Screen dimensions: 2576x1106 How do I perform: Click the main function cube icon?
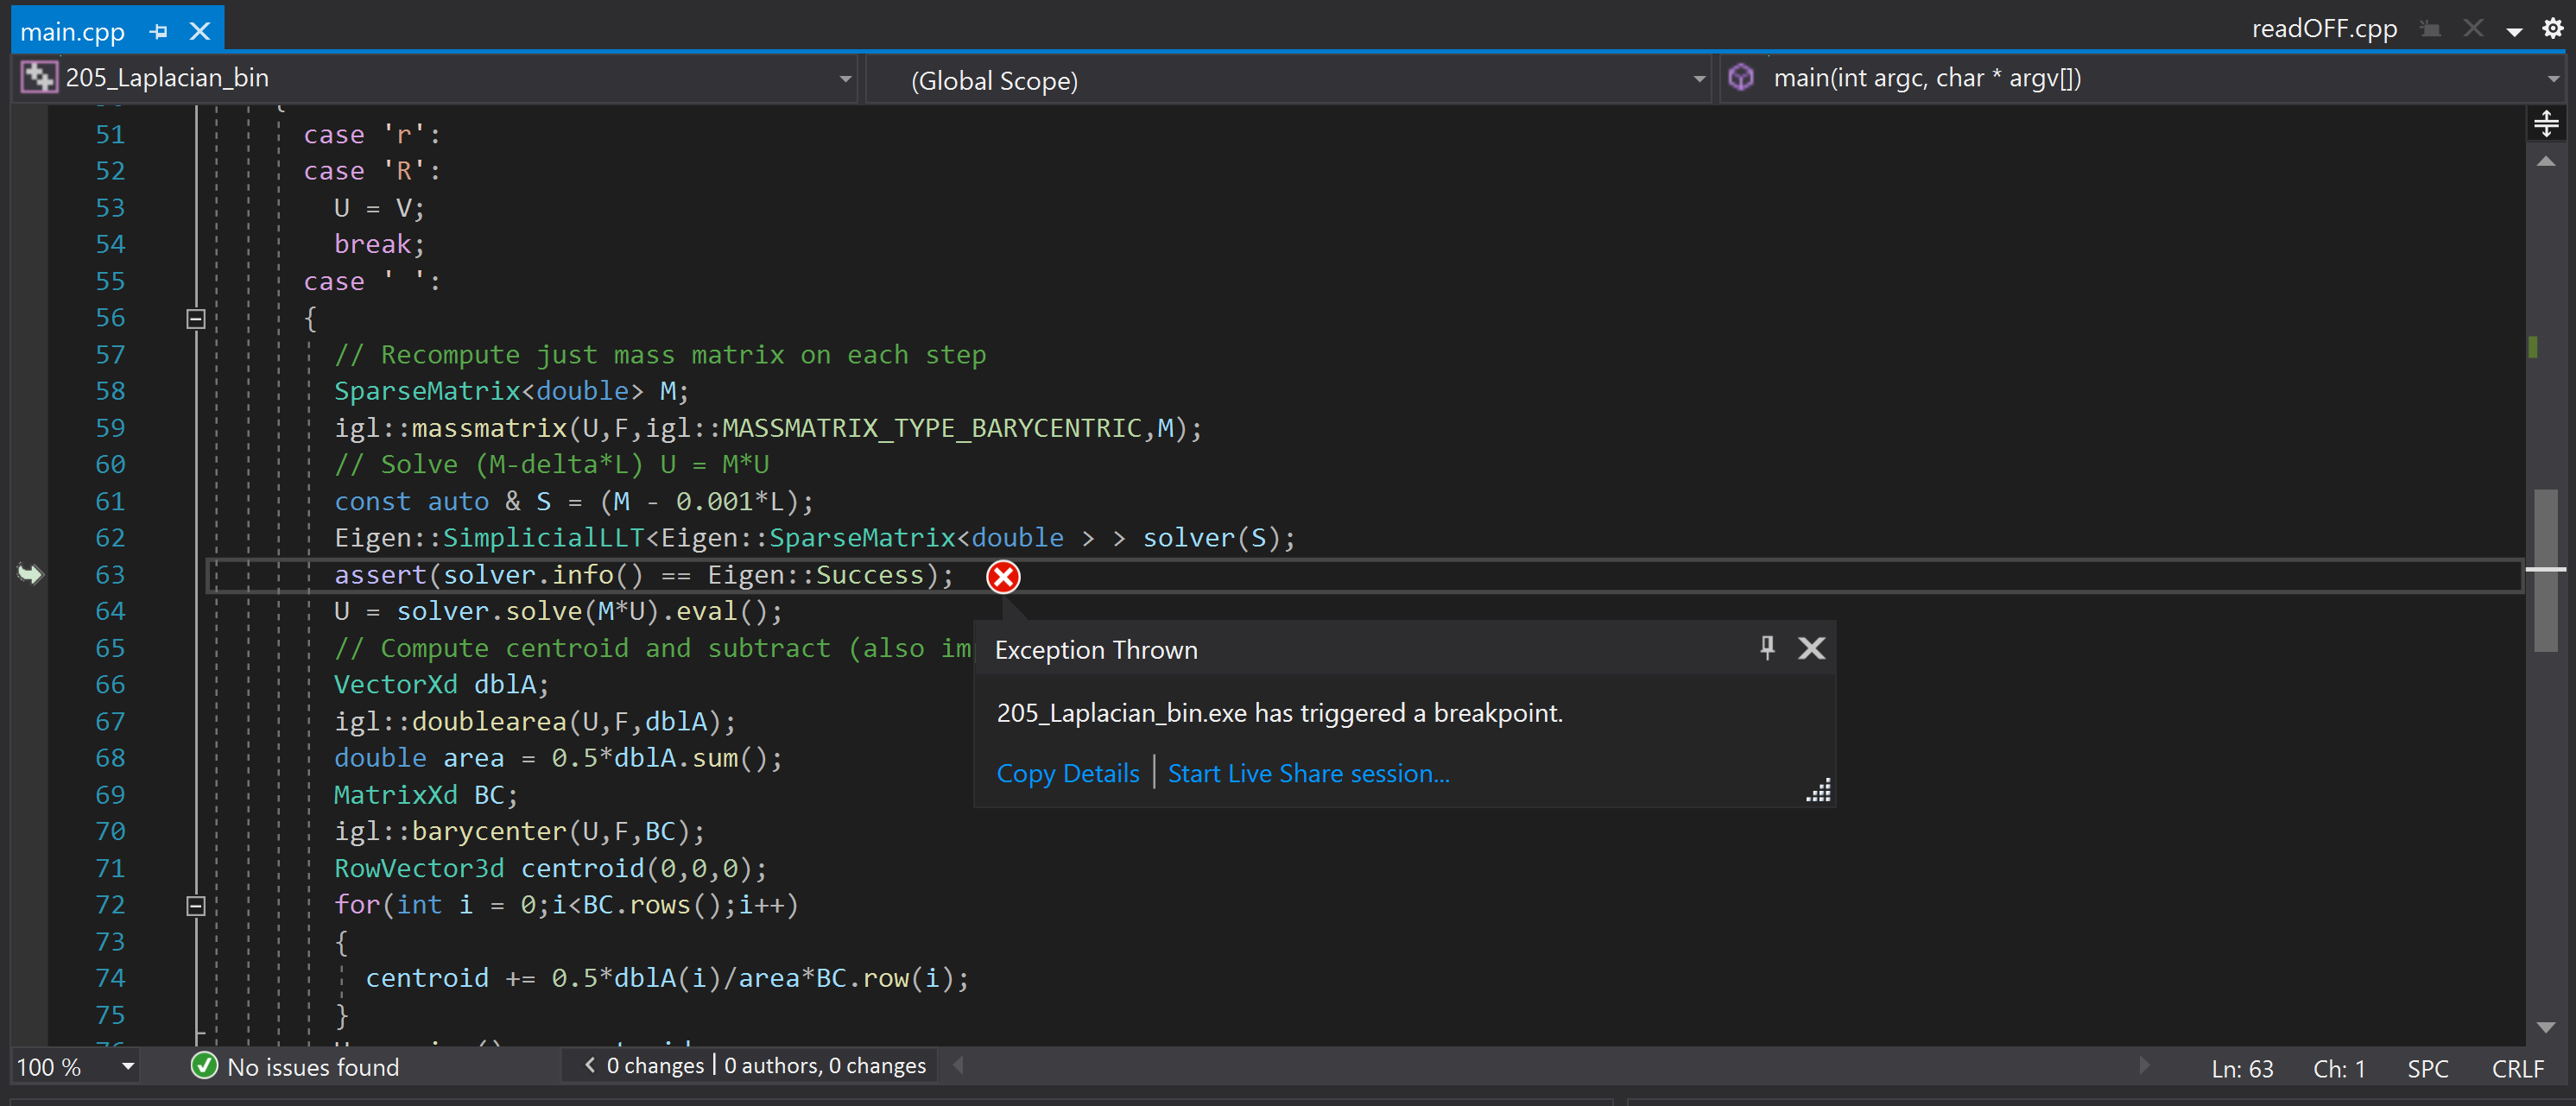[x=1741, y=78]
